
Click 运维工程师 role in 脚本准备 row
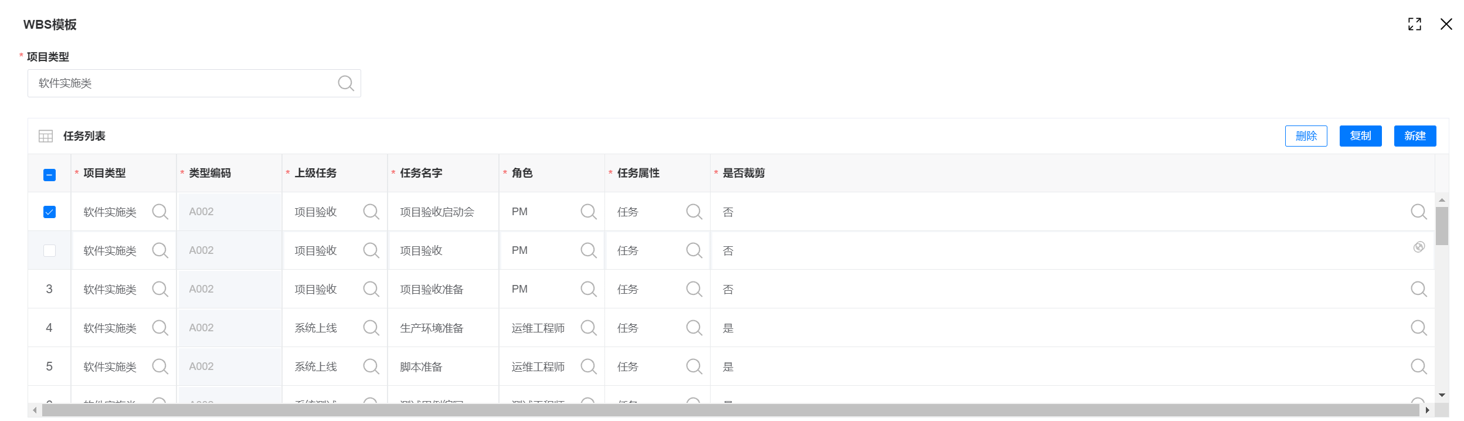click(538, 366)
